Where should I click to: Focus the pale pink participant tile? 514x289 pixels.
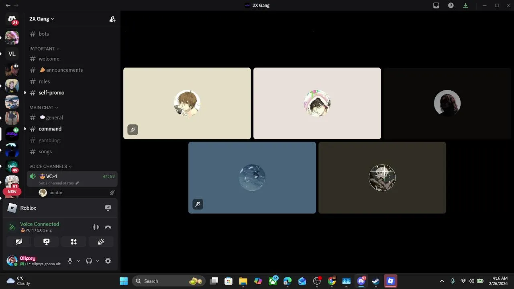(317, 104)
